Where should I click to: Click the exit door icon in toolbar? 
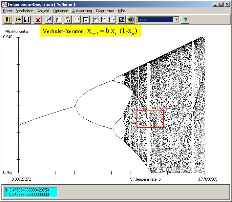pos(8,20)
